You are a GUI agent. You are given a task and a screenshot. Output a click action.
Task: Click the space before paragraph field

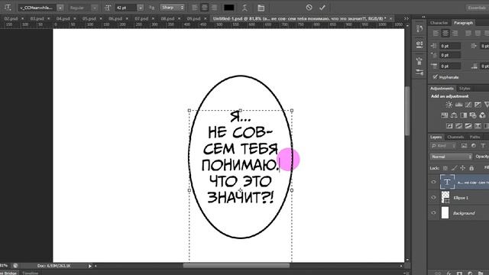click(450, 66)
